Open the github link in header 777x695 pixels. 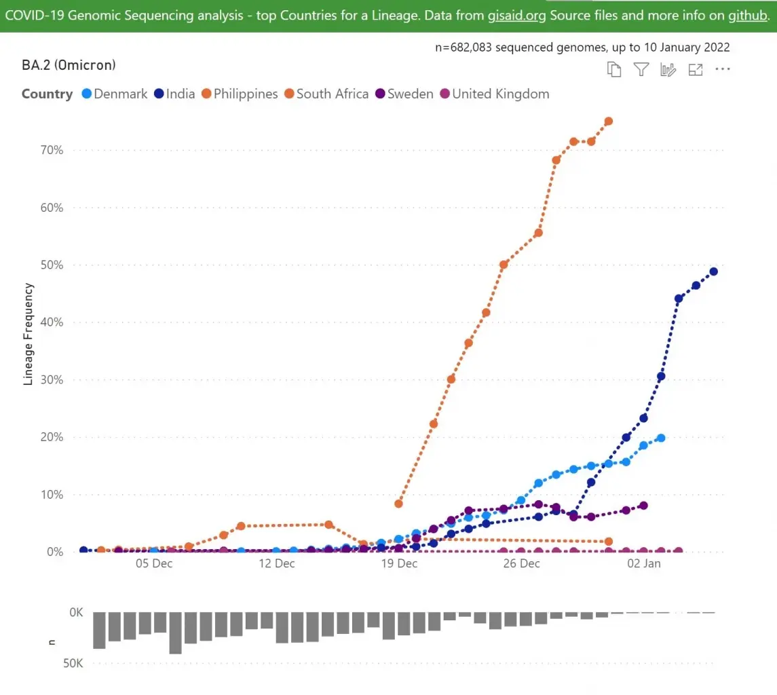click(747, 16)
